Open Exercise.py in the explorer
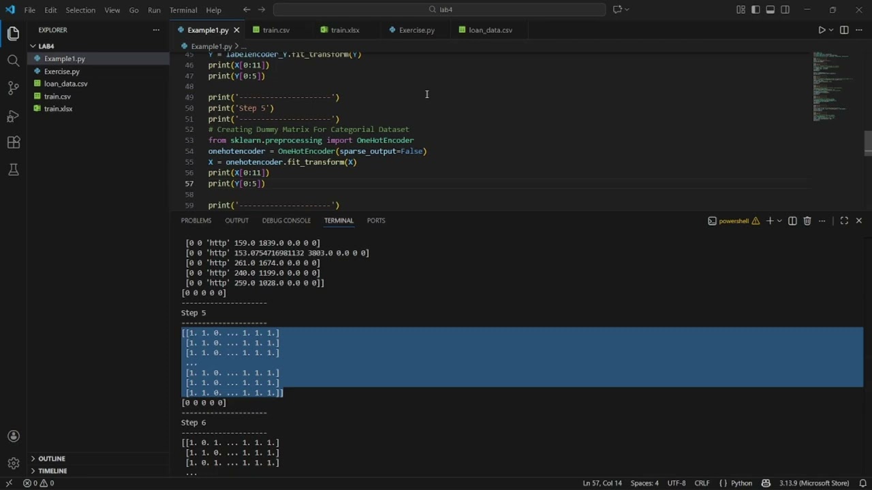Viewport: 872px width, 490px height. pyautogui.click(x=98, y=71)
